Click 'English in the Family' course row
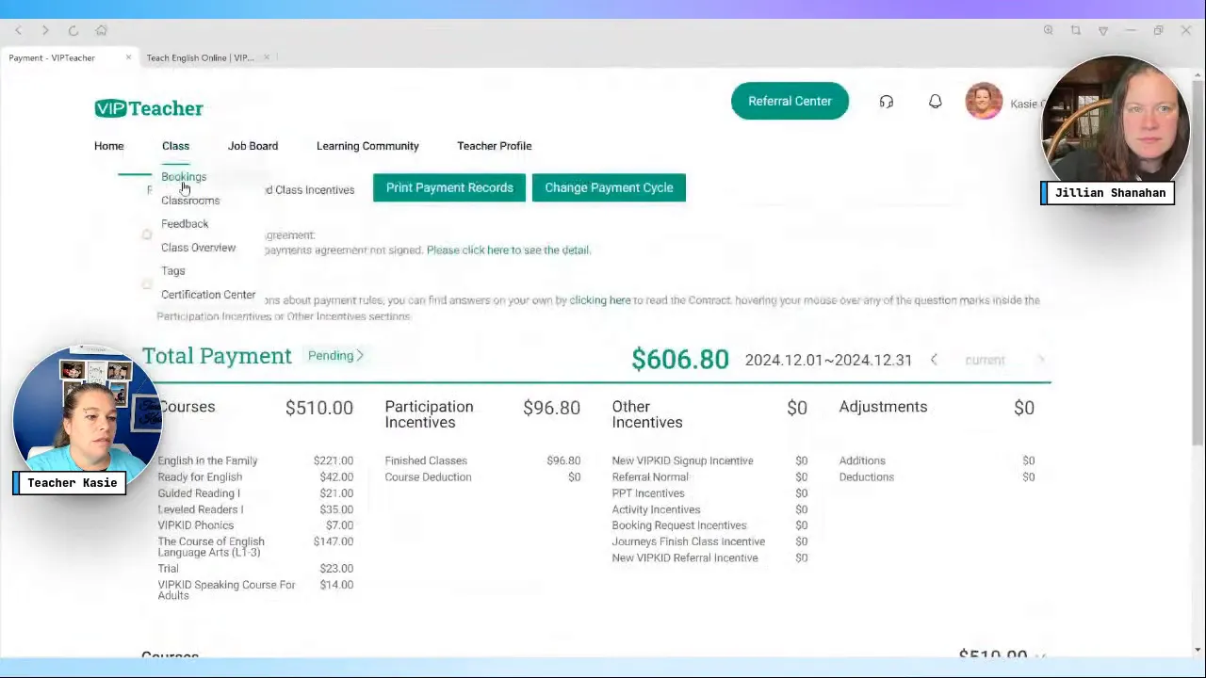This screenshot has width=1206, height=678. point(255,460)
